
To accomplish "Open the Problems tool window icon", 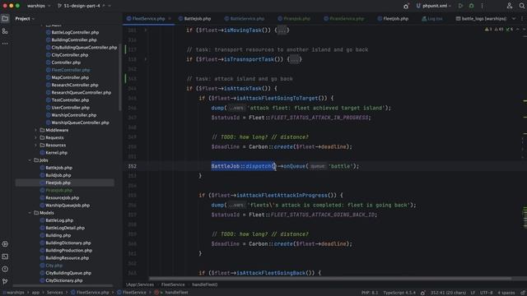I will (5, 269).
